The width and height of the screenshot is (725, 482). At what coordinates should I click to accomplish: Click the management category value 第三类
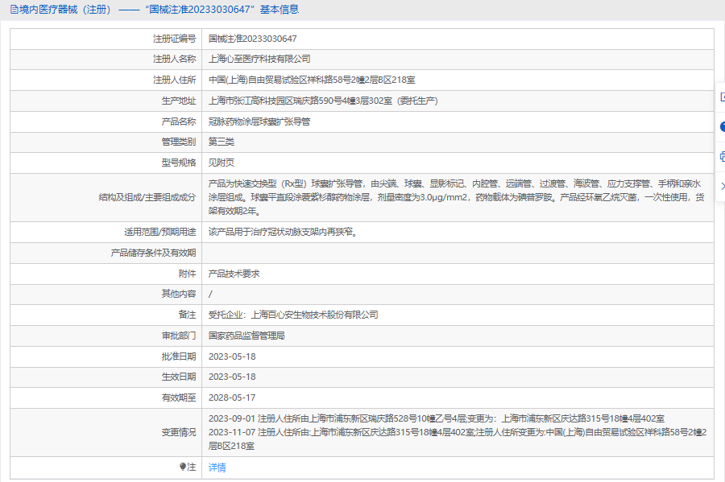(222, 142)
